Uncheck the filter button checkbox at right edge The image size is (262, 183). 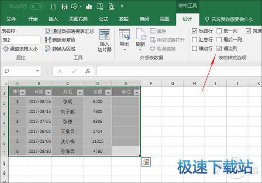pyautogui.click(x=248, y=31)
